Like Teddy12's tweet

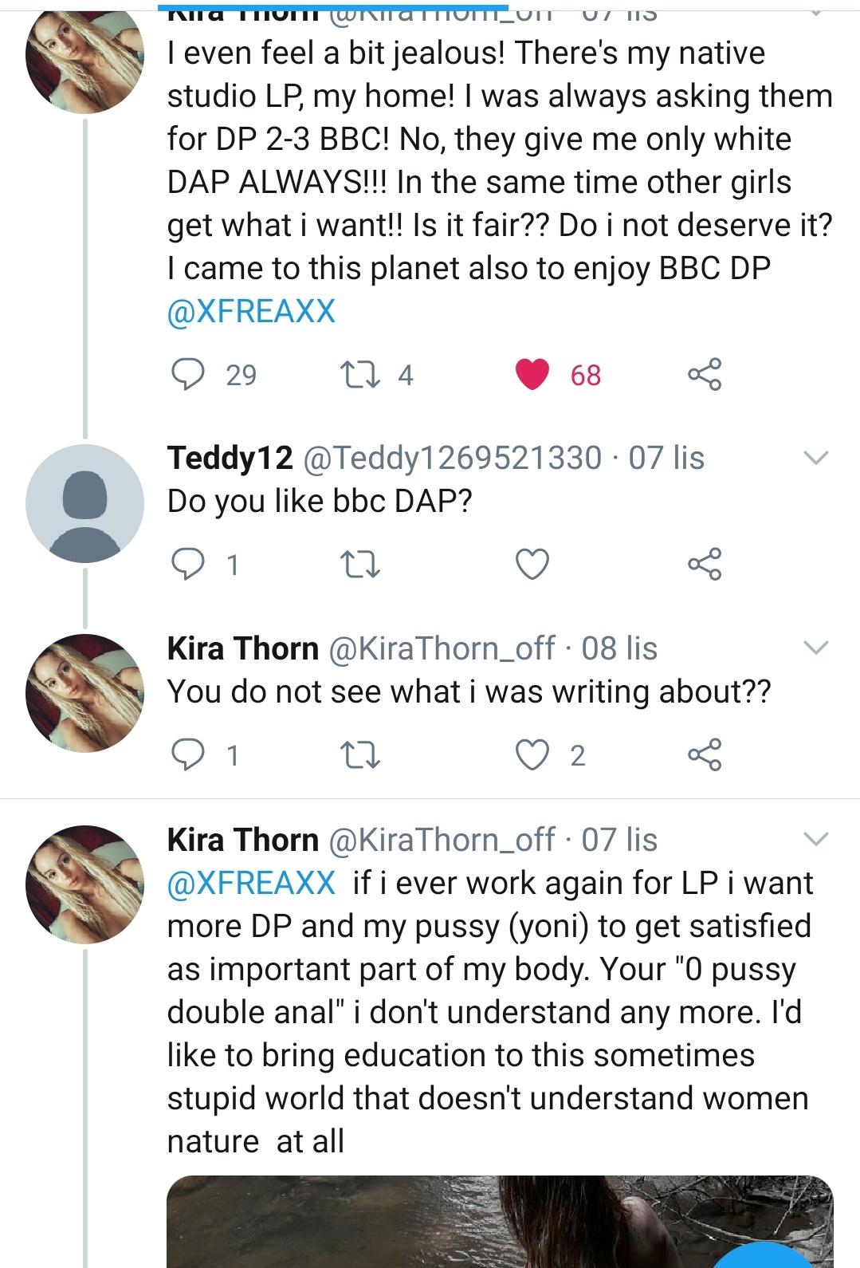tap(532, 565)
